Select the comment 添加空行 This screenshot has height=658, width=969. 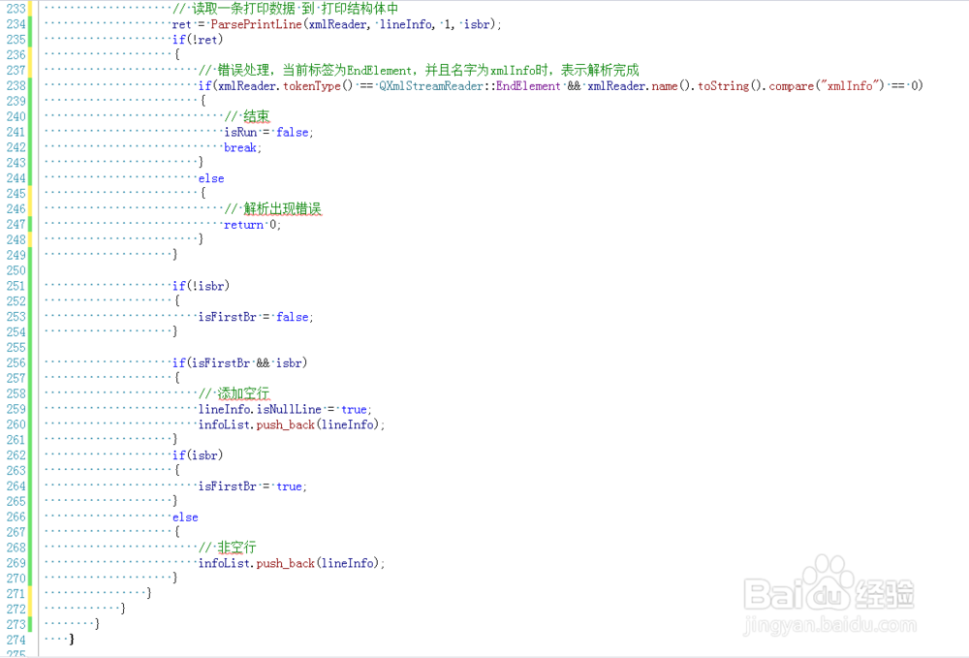pyautogui.click(x=242, y=393)
